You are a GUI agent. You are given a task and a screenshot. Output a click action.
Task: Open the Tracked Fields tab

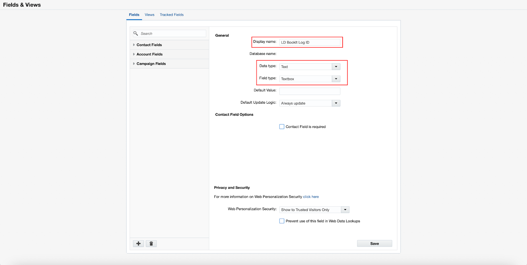point(172,15)
